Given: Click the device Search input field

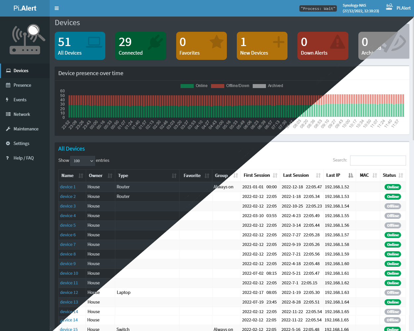Looking at the screenshot, I should [378, 161].
